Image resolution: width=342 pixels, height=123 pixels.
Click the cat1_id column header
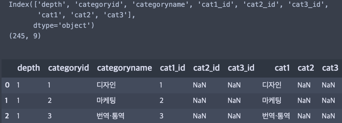[173, 68]
